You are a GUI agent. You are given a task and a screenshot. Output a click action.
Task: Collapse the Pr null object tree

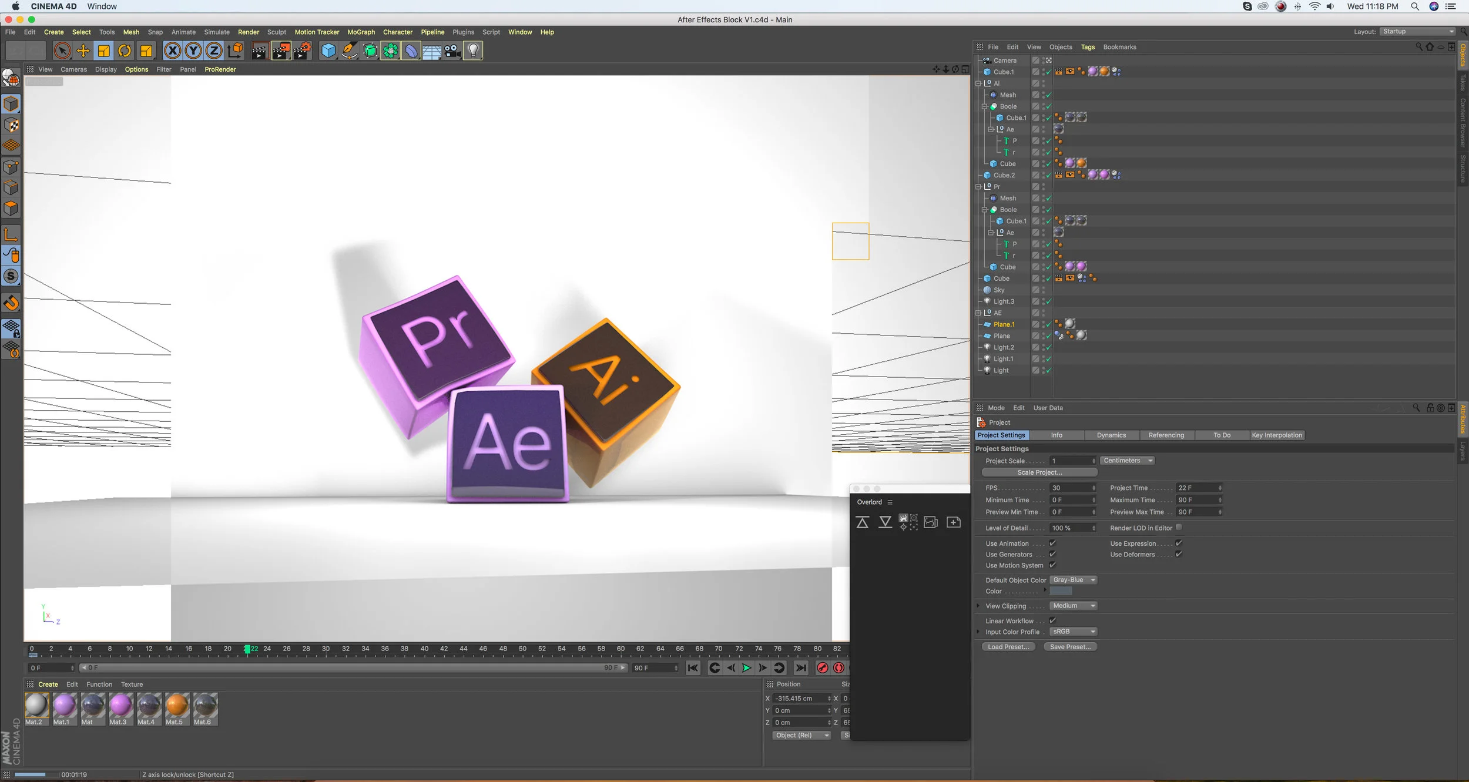point(978,187)
